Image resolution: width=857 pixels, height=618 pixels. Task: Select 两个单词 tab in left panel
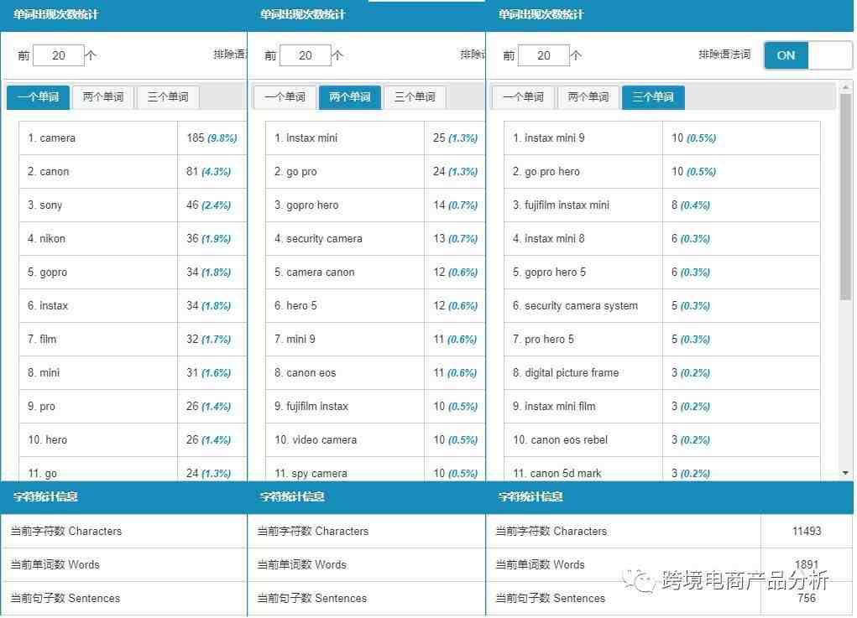(x=102, y=97)
